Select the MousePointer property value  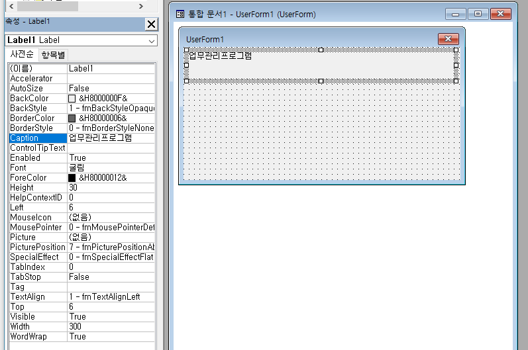coord(111,228)
